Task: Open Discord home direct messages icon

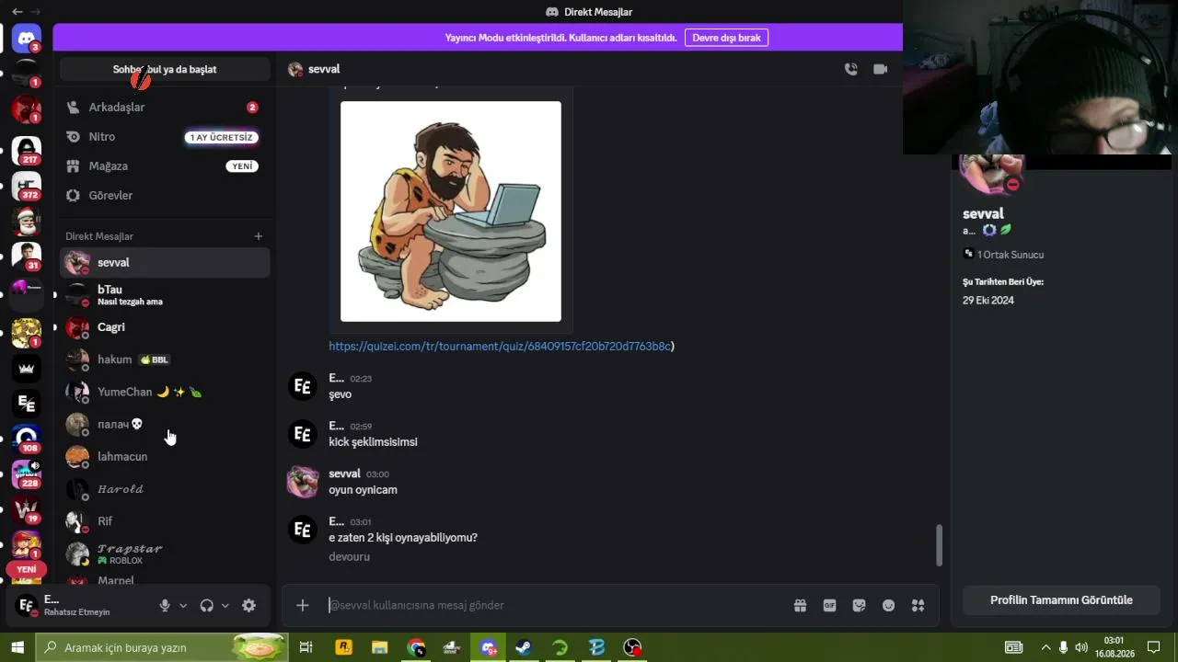Action: pos(27,39)
